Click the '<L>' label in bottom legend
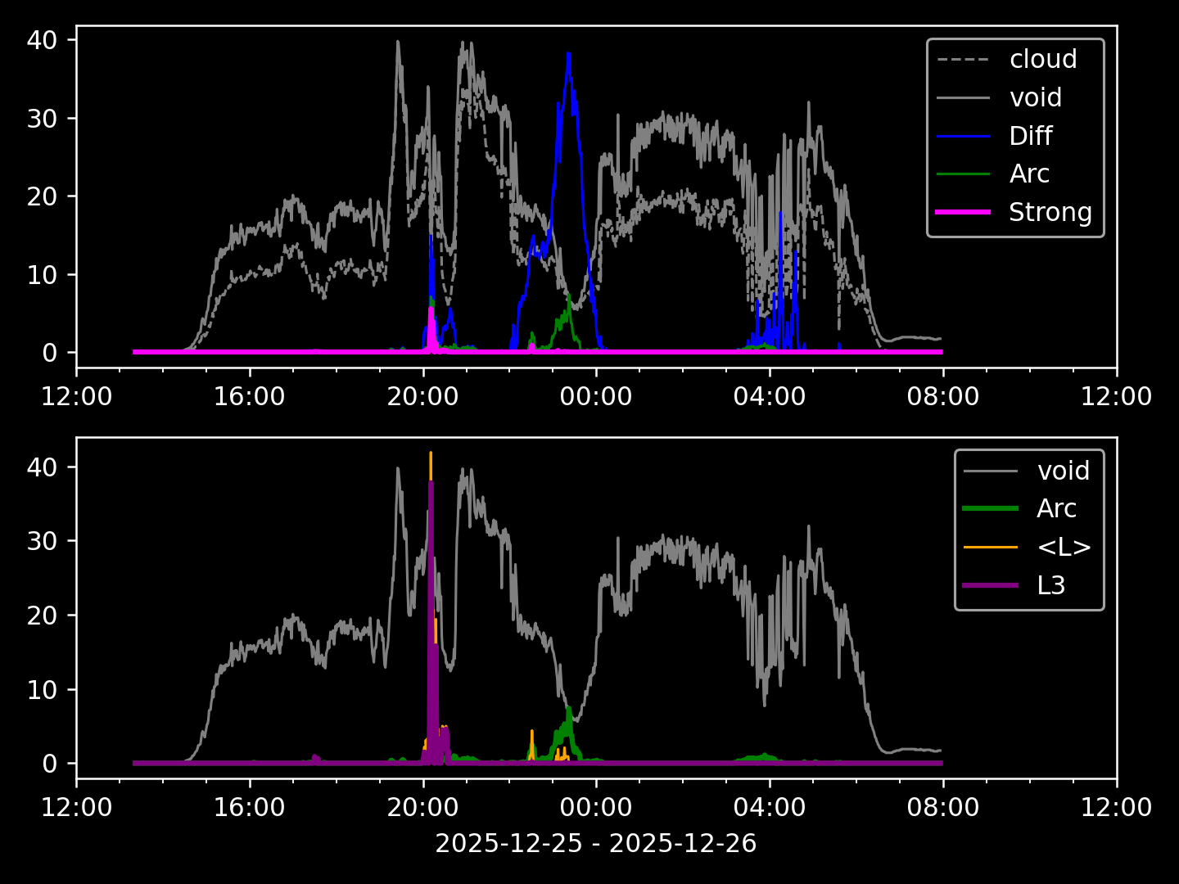Viewport: 1179px width, 884px height. [1064, 547]
